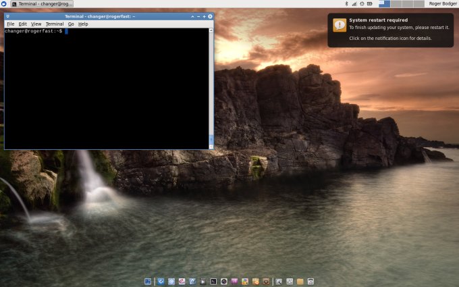Open the Terminal menu

point(54,24)
